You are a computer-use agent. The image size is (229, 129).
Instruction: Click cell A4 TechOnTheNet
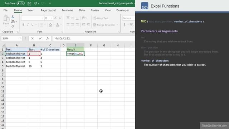pyautogui.click(x=17, y=62)
